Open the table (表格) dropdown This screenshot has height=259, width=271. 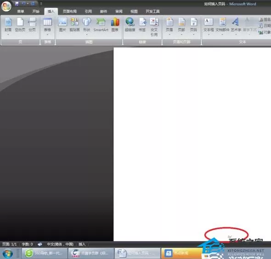[x=47, y=26]
